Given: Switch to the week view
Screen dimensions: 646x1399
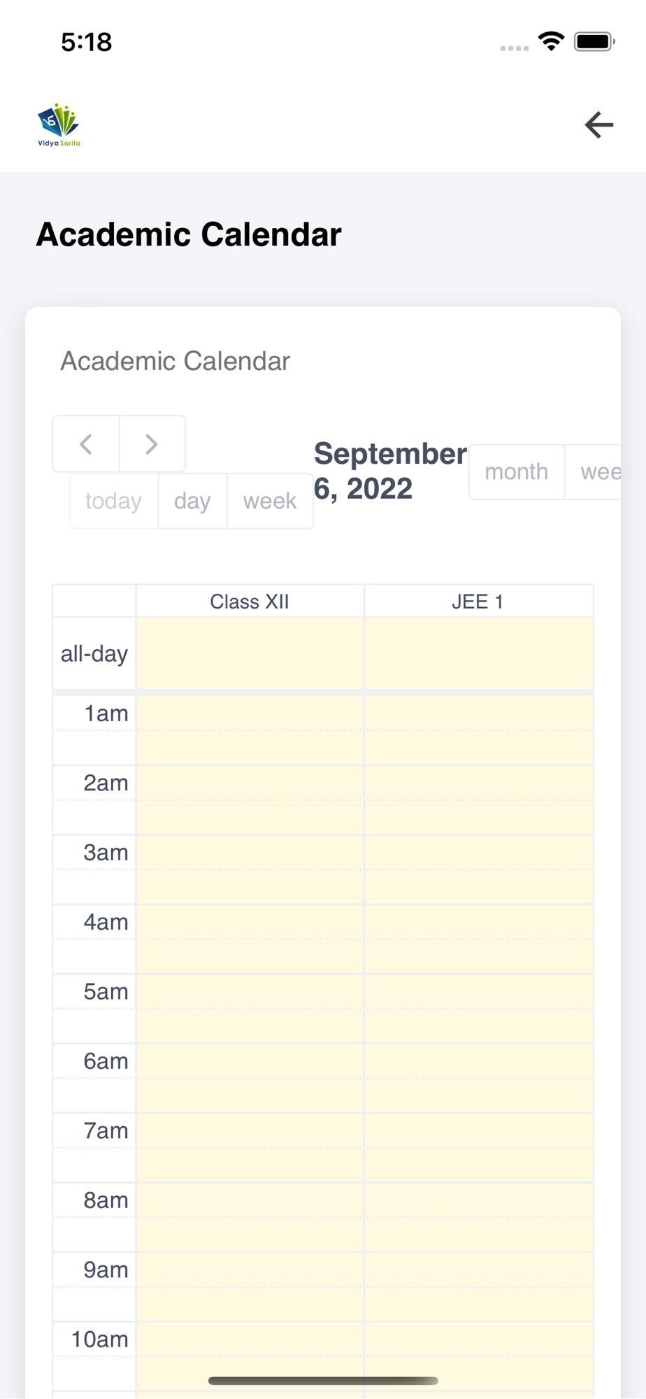Looking at the screenshot, I should [270, 501].
